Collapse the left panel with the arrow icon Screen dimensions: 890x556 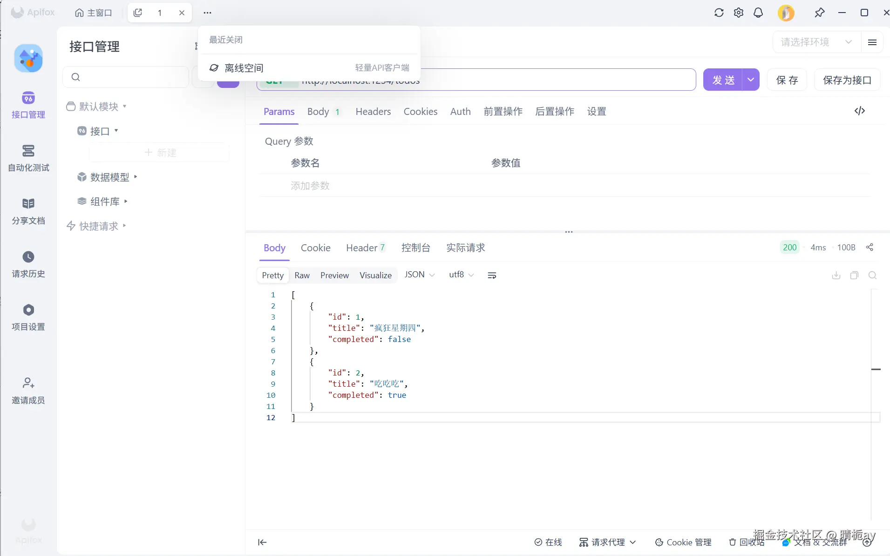(x=262, y=542)
